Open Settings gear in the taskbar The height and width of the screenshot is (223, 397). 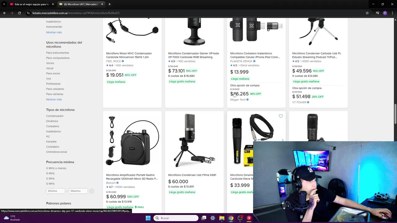[x=213, y=218]
